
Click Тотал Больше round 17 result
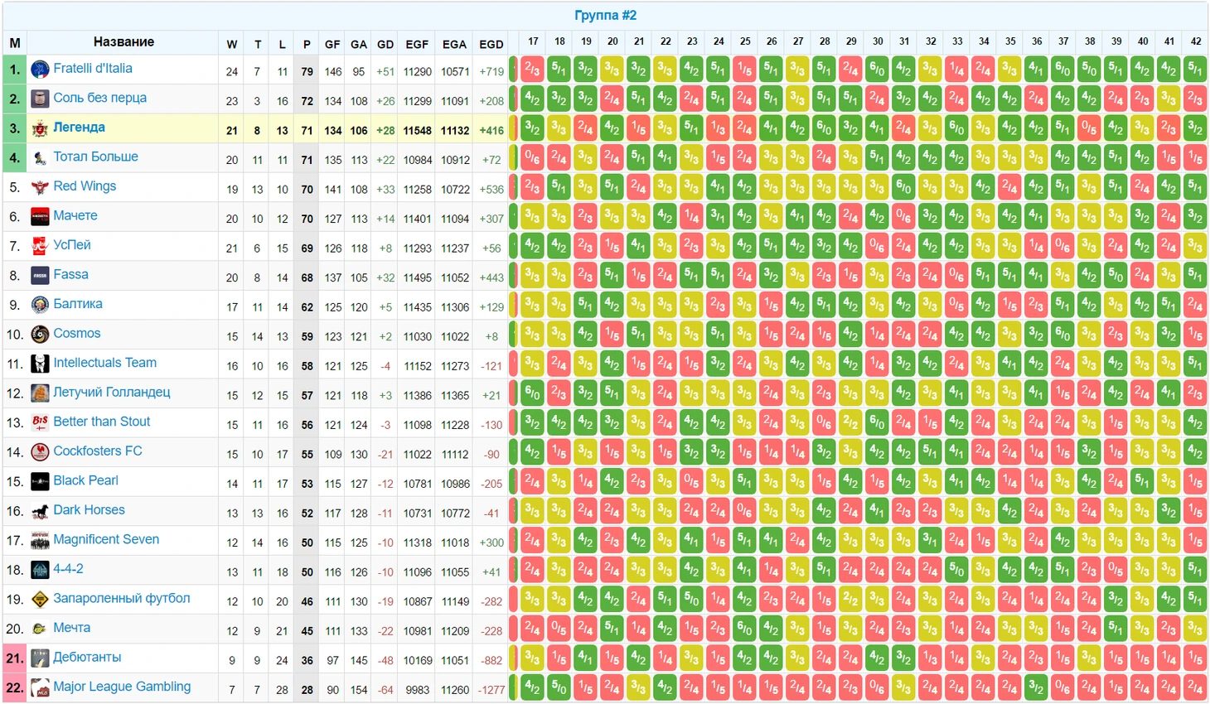(x=533, y=158)
